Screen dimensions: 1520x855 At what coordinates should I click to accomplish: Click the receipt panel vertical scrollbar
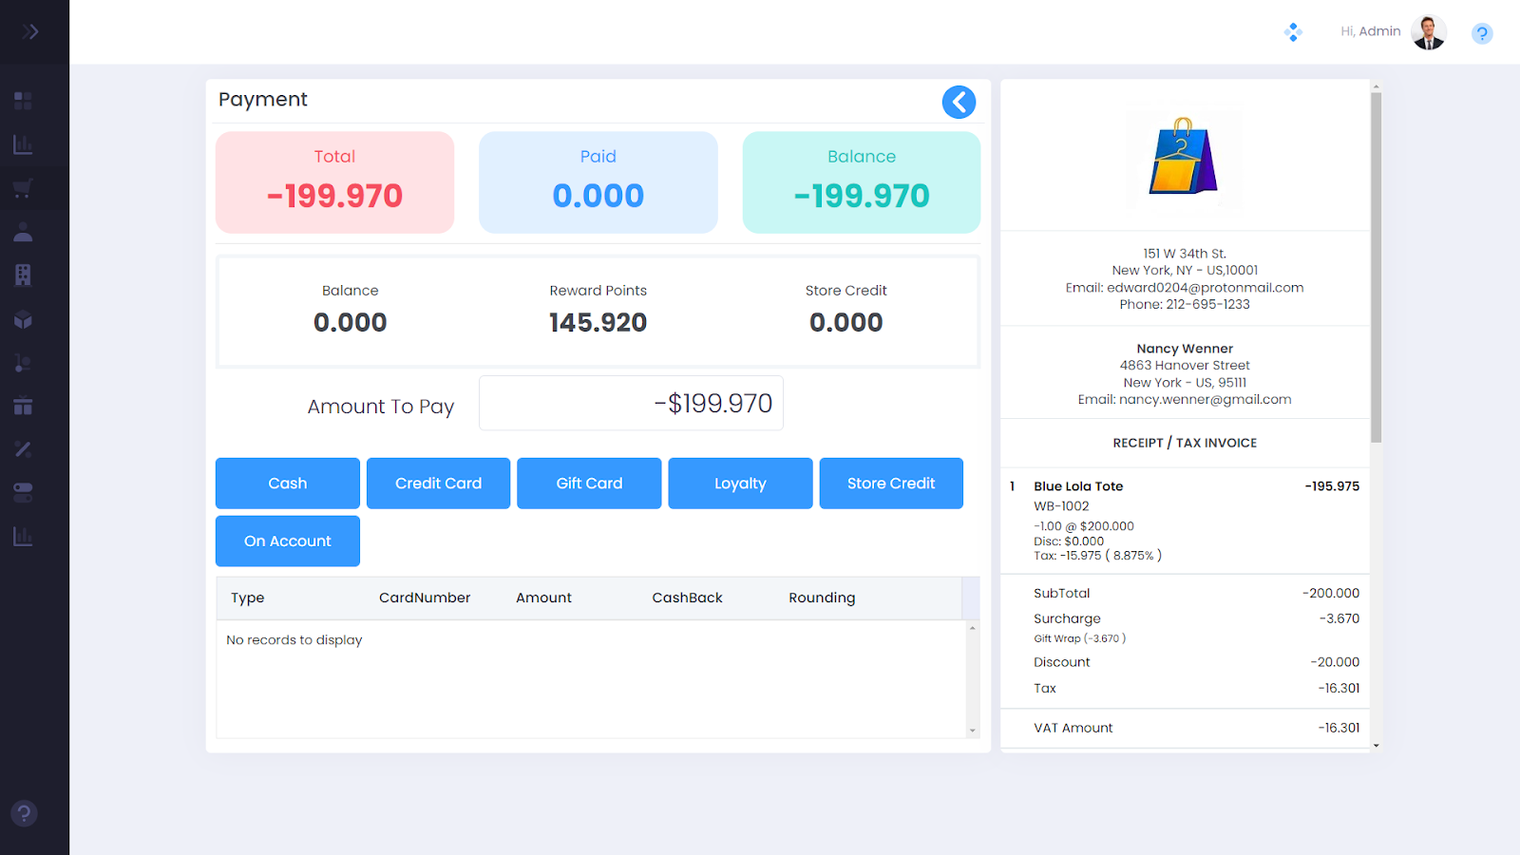[x=1376, y=266]
